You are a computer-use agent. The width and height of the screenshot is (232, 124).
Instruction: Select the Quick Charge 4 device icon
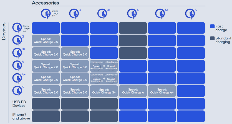(x=17, y=66)
